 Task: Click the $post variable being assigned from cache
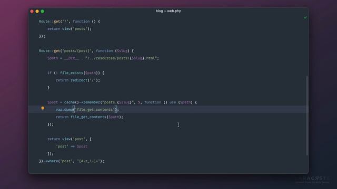tap(53, 102)
